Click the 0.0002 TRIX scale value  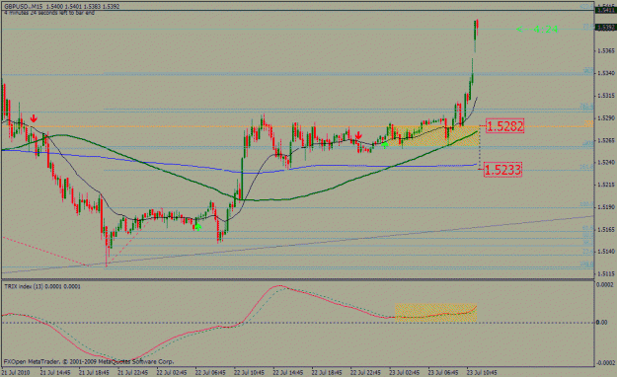(x=605, y=284)
